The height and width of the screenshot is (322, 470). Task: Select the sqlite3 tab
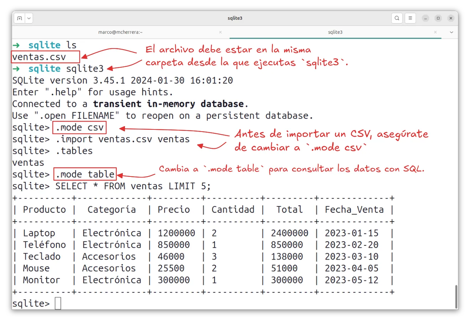[335, 32]
